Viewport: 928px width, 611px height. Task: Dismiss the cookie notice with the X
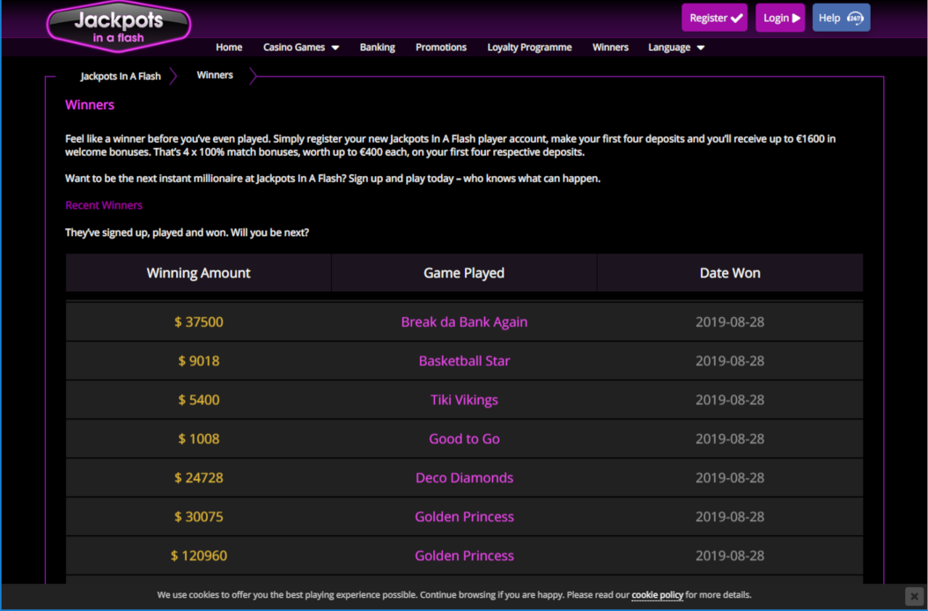pos(915,596)
